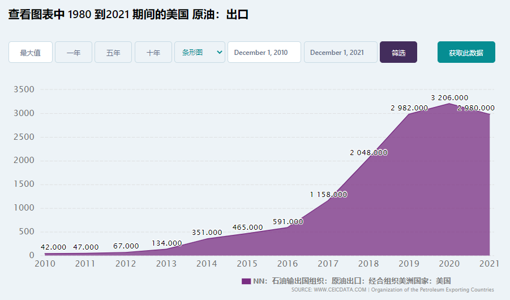Click the 591.000 data point for 2016
Image resolution: width=510 pixels, height=300 pixels.
288,227
